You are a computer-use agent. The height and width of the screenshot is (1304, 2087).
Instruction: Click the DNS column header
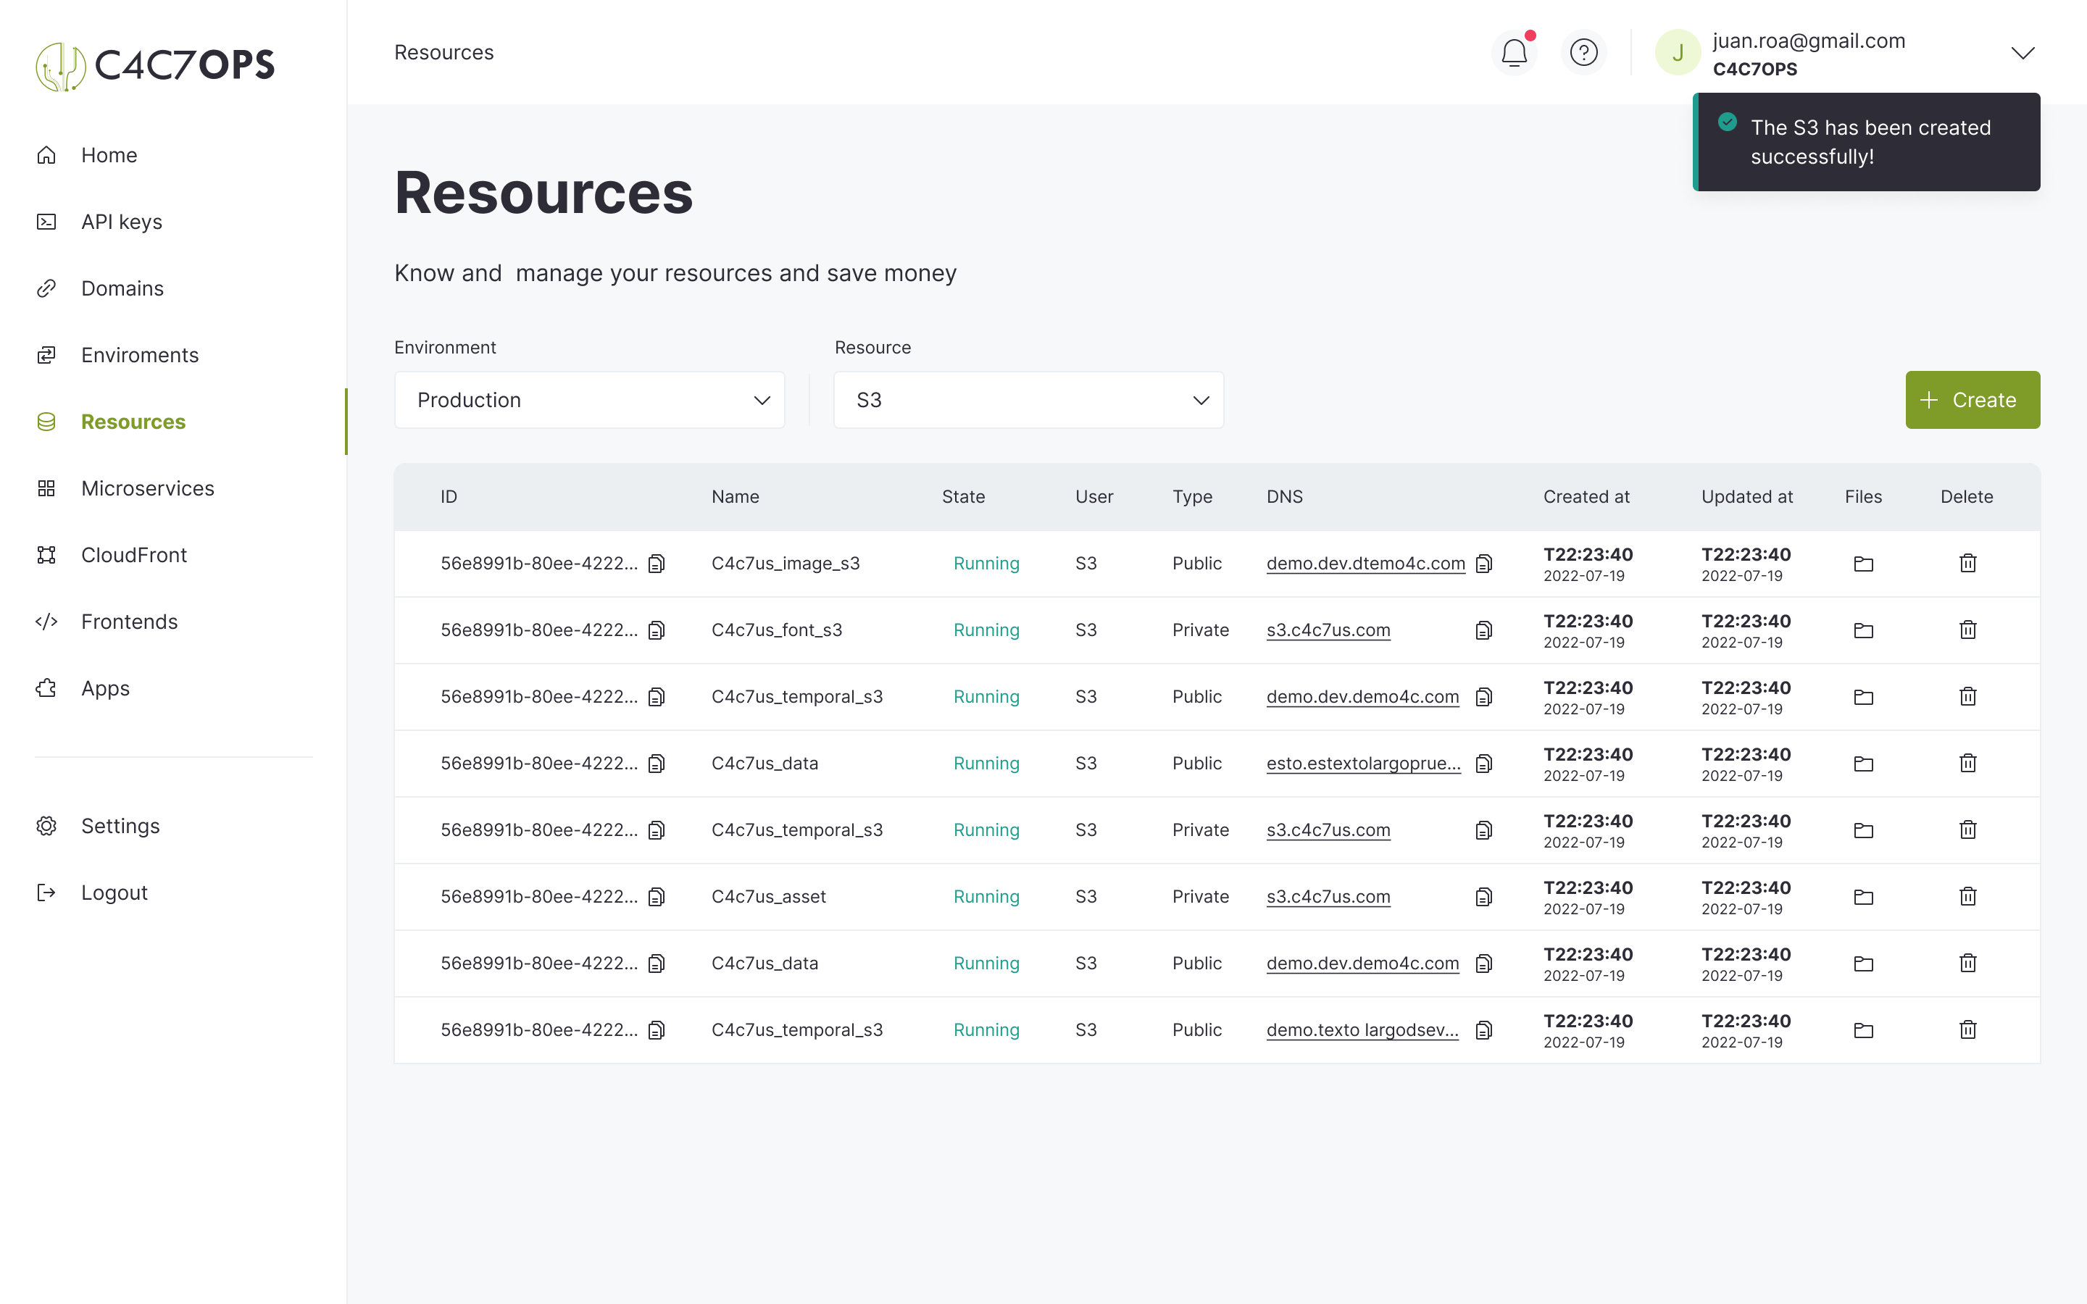coord(1284,497)
